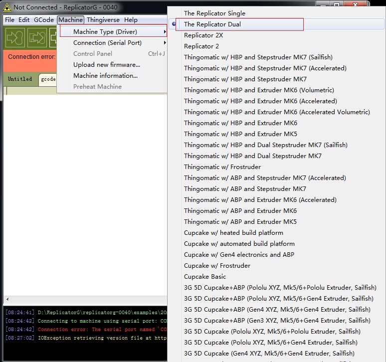Choose 3G 5D Cupcake+ABP Gen4 XYZ entry
This screenshot has width=386, height=362.
pos(276,309)
